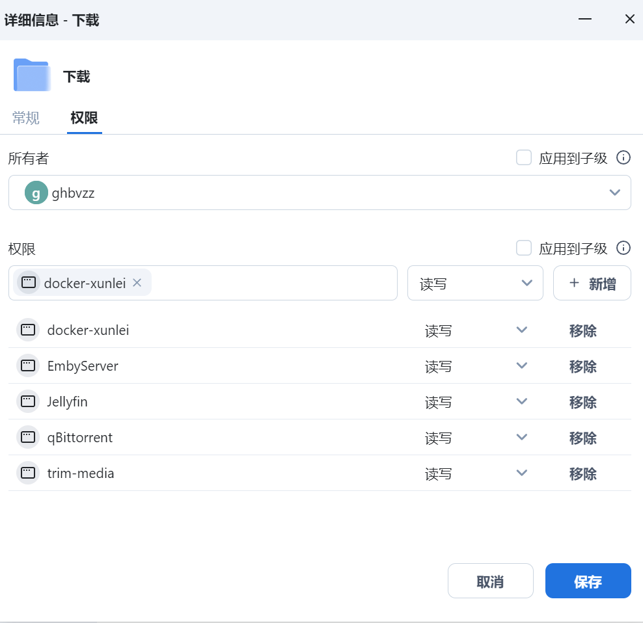The width and height of the screenshot is (643, 623).
Task: Switch to the 常规 tab
Action: (x=26, y=118)
